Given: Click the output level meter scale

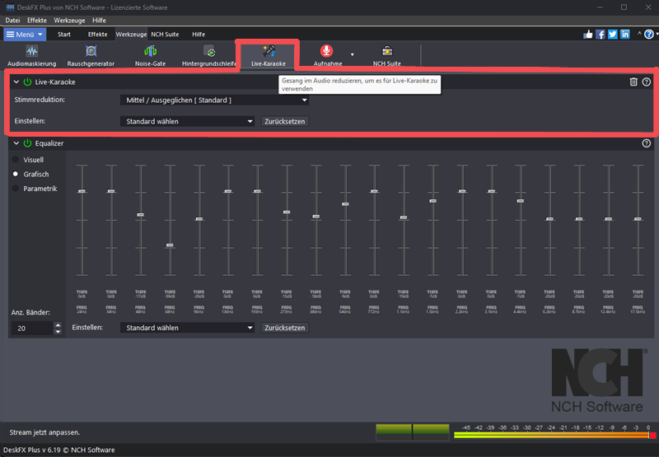Looking at the screenshot, I should click(554, 431).
